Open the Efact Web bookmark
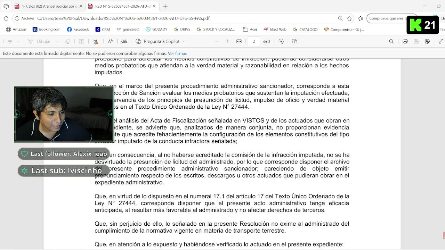 tap(275, 30)
